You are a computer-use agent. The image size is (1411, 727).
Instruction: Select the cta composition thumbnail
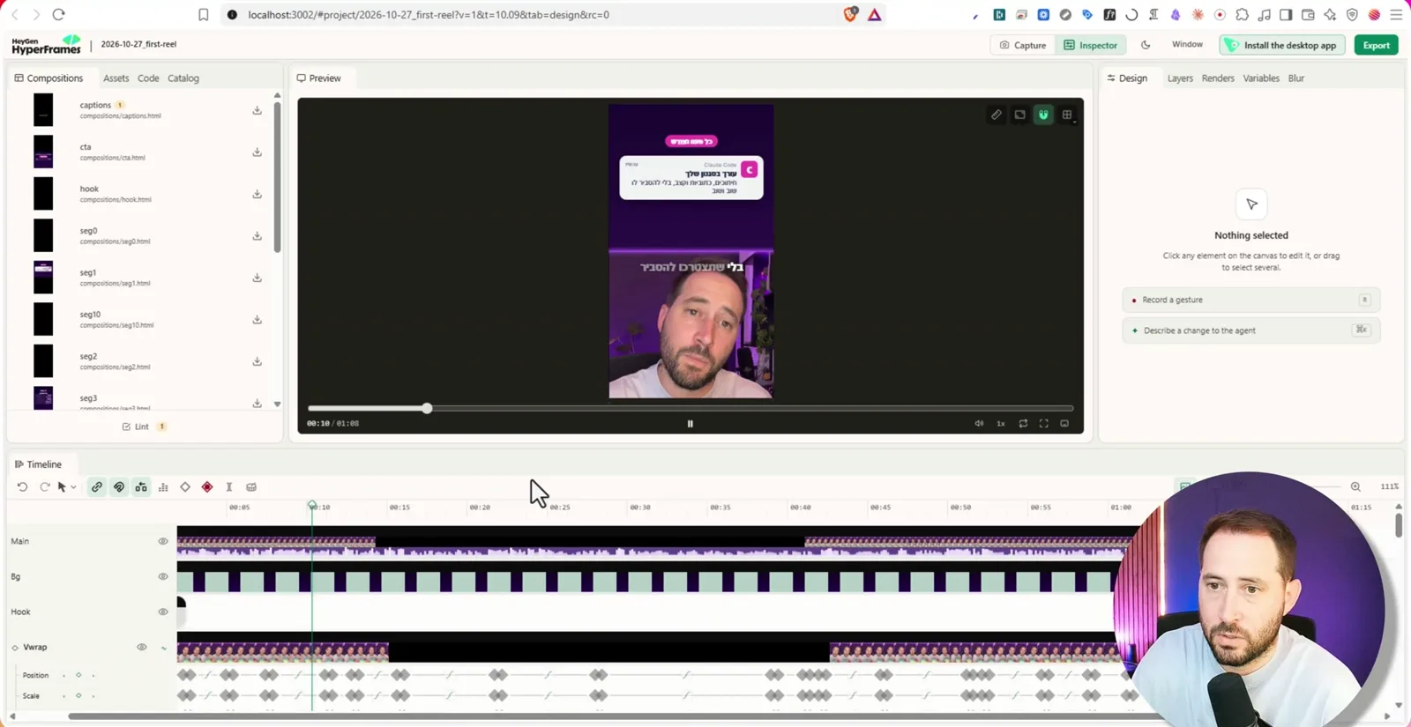coord(43,152)
